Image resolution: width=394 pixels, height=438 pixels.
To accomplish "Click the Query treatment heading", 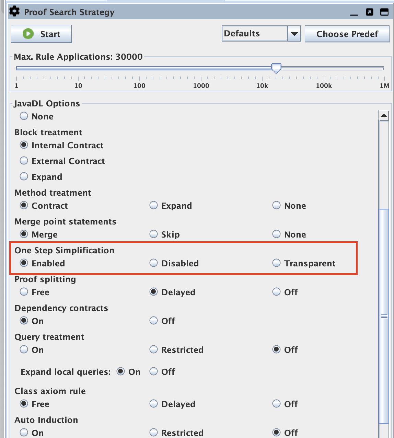I will (49, 337).
